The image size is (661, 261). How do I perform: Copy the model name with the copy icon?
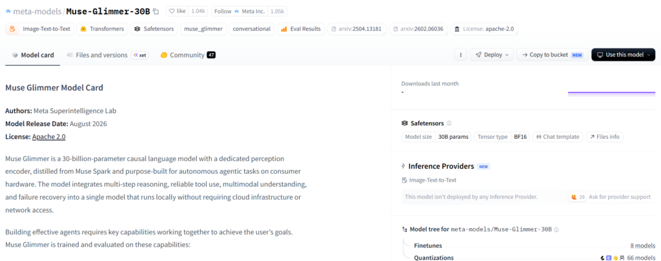[156, 12]
